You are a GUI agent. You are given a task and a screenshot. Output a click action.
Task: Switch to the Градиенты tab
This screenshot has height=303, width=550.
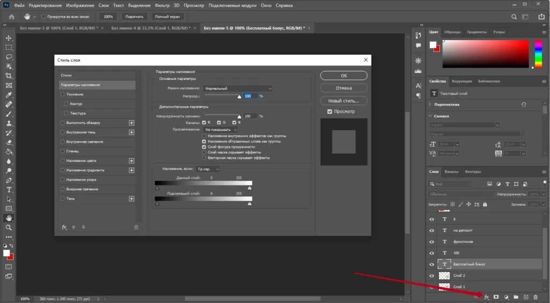[477, 32]
